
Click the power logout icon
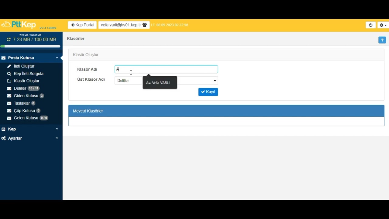click(x=370, y=25)
